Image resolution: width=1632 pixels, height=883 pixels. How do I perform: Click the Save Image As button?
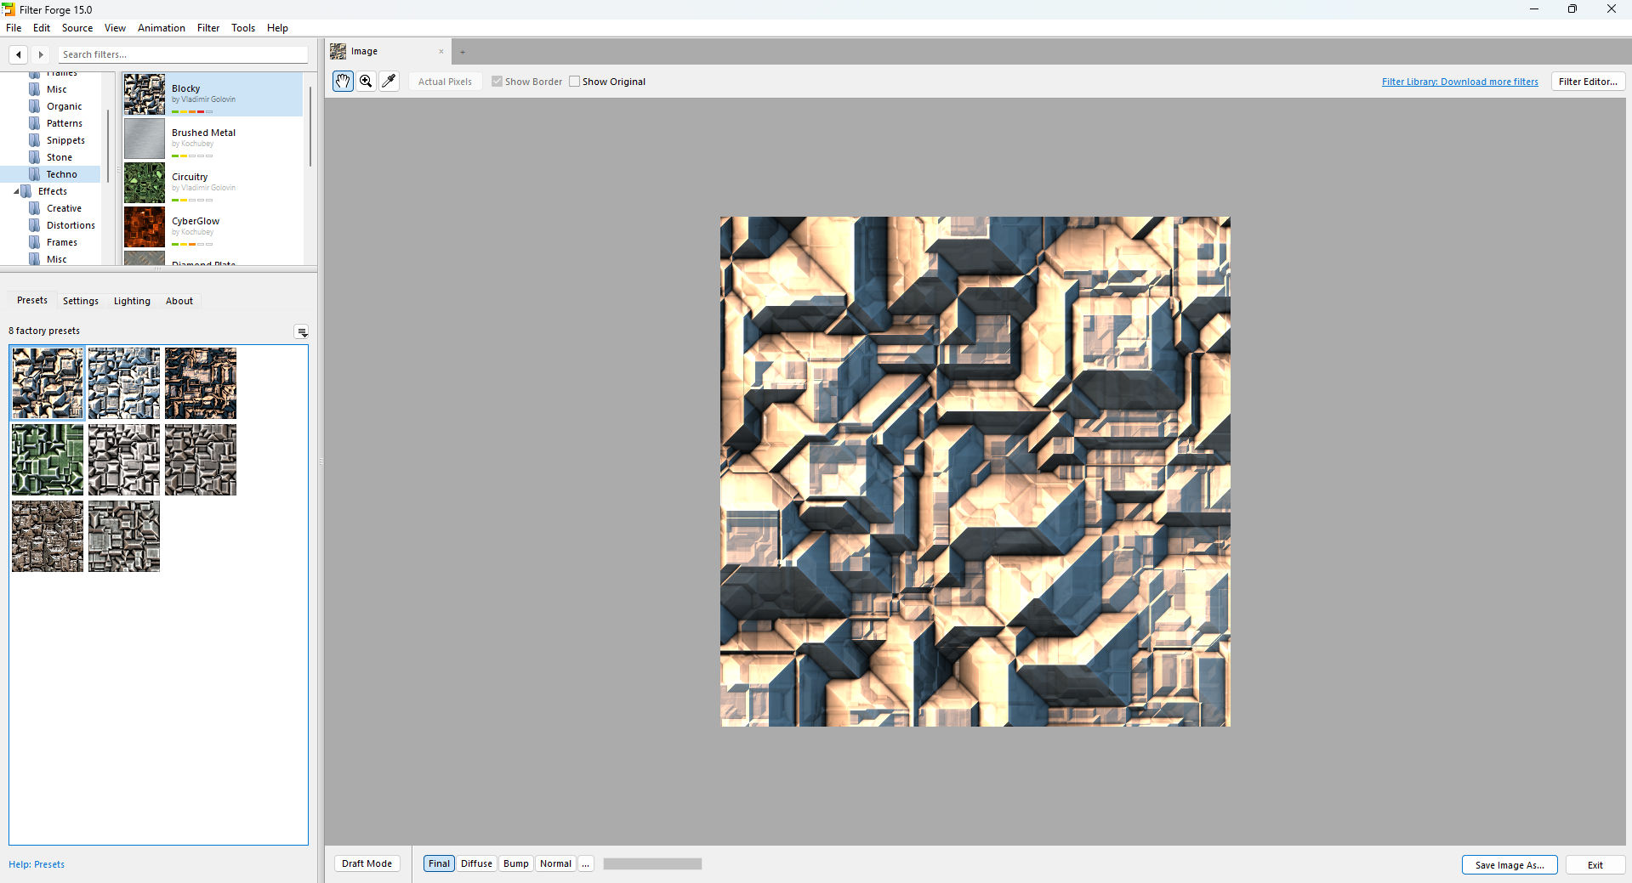(x=1509, y=864)
